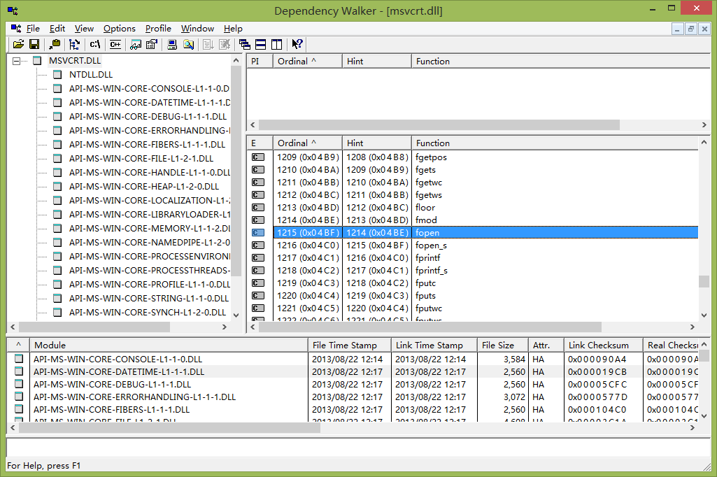Select the fopen_s function row
717x477 pixels.
tap(473, 245)
